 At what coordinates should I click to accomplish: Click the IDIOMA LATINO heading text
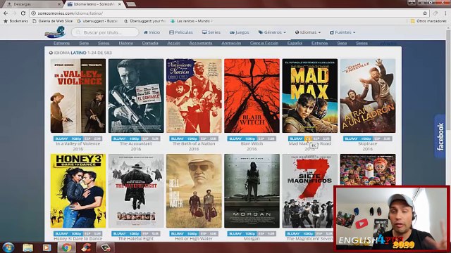coord(70,53)
